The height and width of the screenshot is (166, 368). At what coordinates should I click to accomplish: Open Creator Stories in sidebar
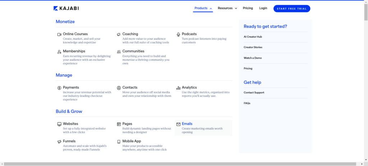pyautogui.click(x=253, y=47)
